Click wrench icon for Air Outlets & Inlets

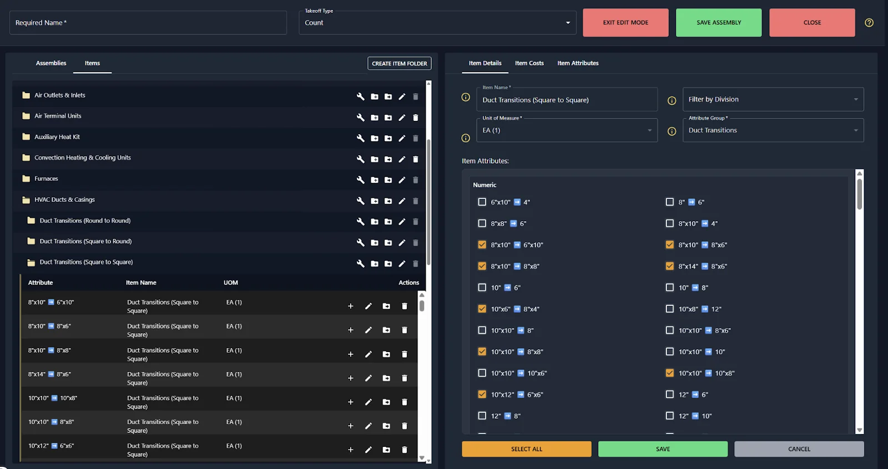[360, 96]
